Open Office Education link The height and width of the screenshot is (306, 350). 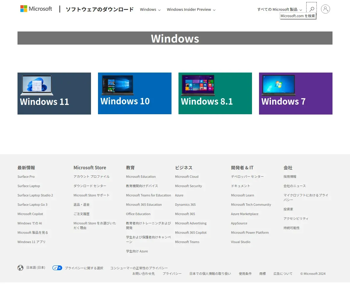click(x=138, y=214)
